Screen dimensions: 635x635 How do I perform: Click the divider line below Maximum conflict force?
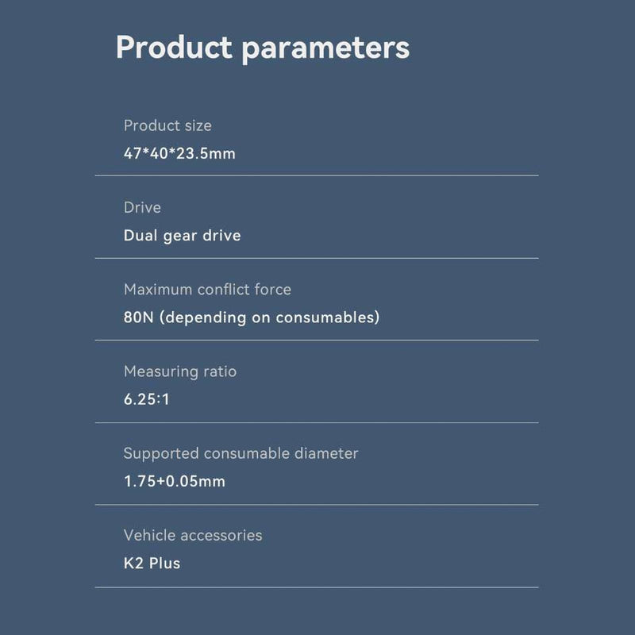[x=317, y=341]
